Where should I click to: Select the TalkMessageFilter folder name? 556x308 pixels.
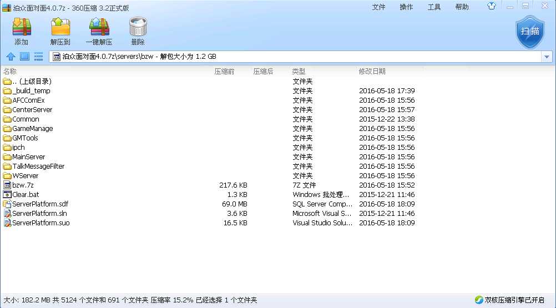(38, 166)
